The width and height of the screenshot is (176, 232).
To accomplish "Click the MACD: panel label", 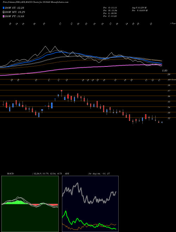I will (11, 174).
